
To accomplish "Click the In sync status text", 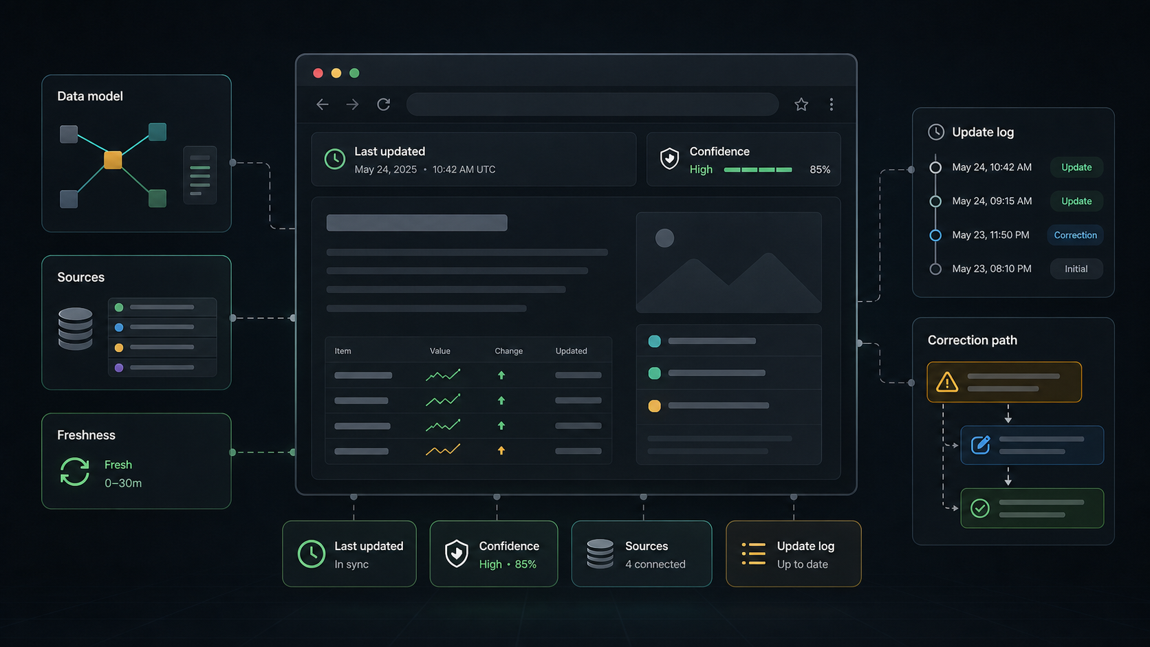I will [351, 564].
